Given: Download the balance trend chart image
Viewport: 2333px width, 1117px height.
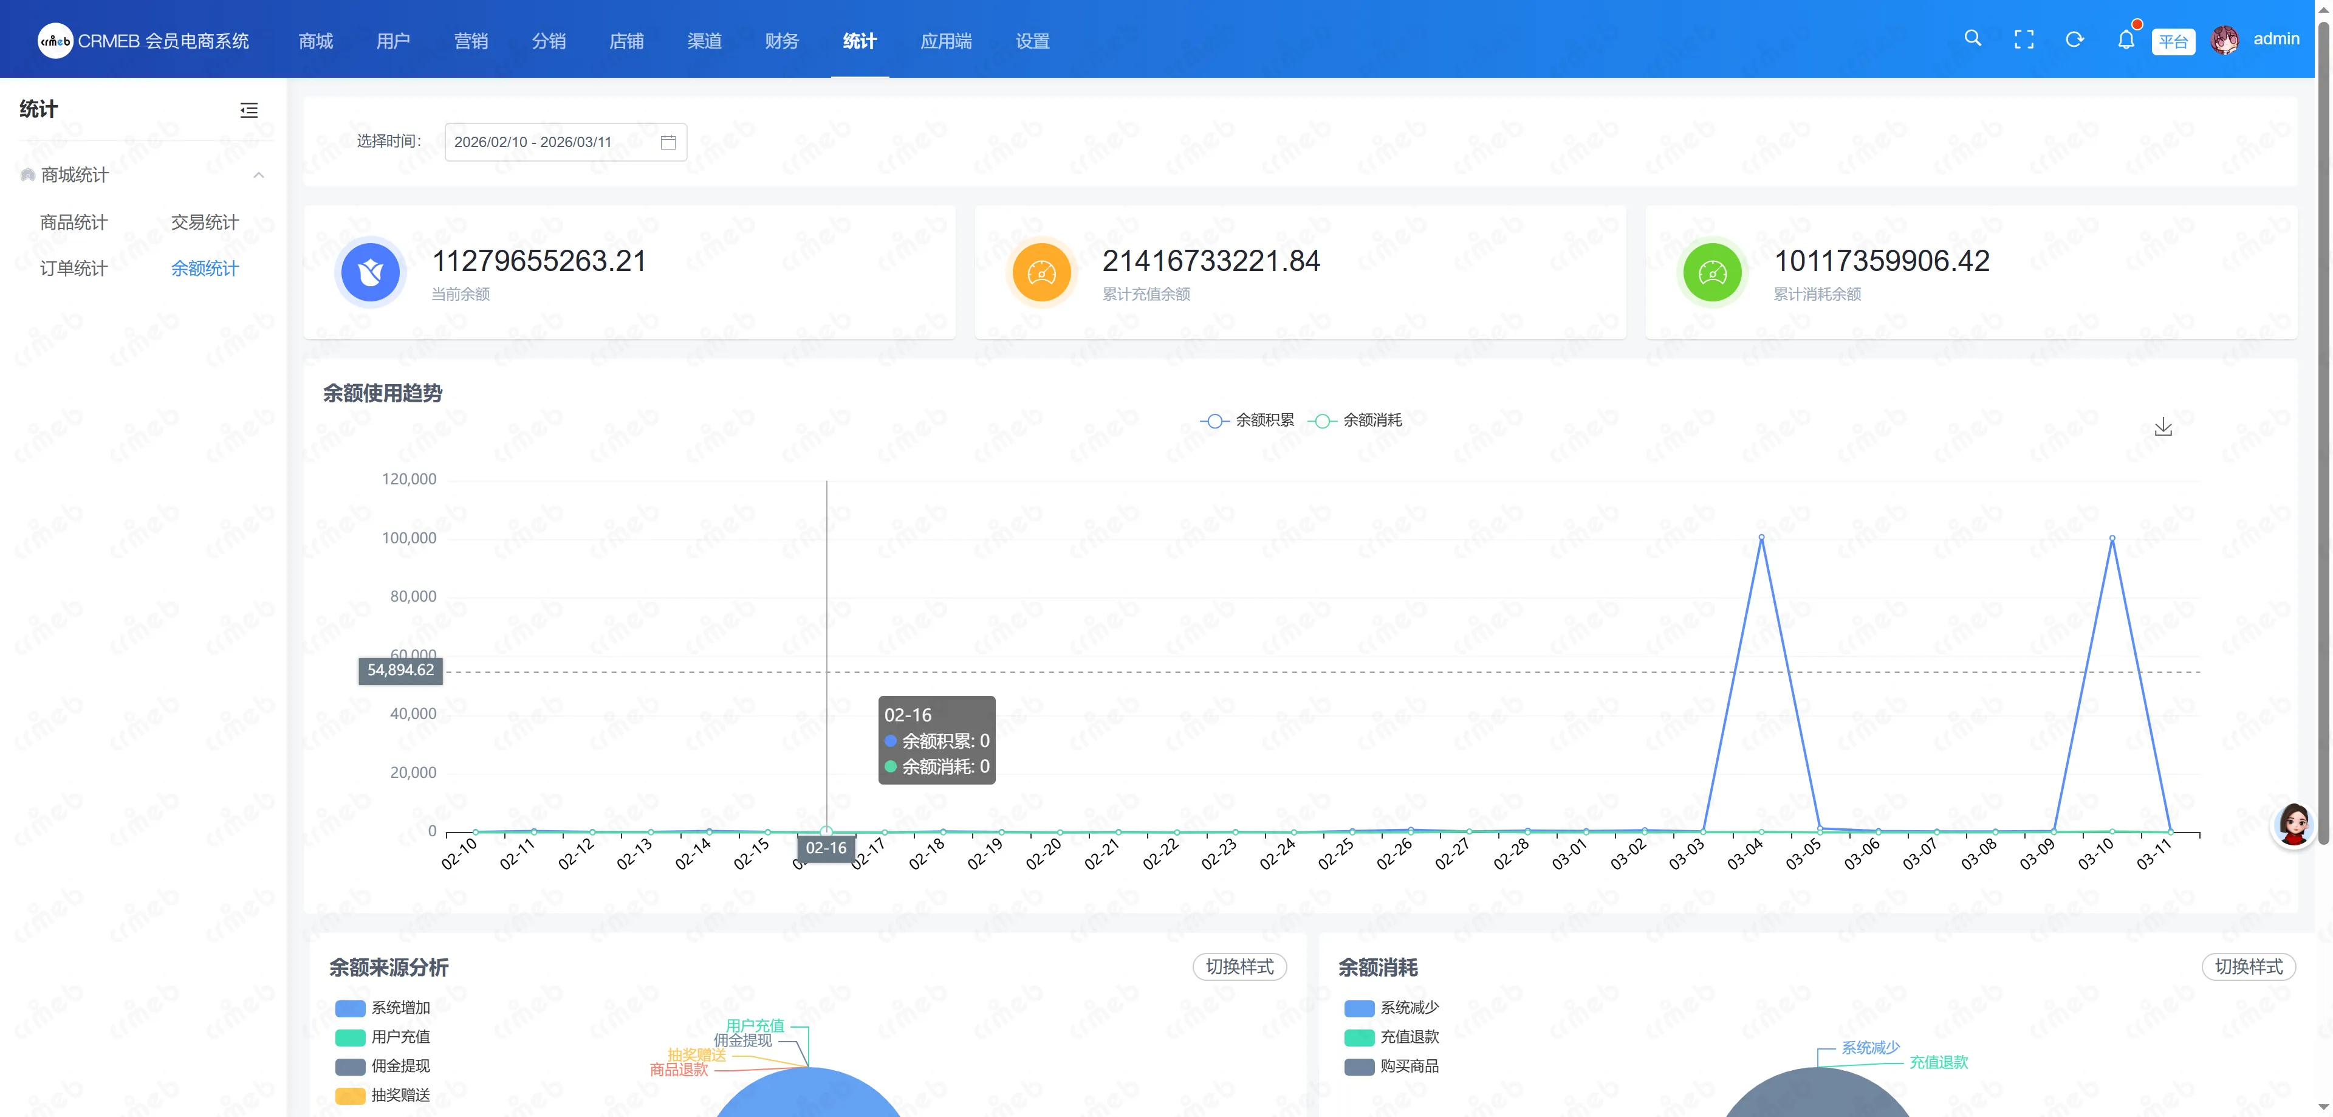Looking at the screenshot, I should tap(2163, 427).
